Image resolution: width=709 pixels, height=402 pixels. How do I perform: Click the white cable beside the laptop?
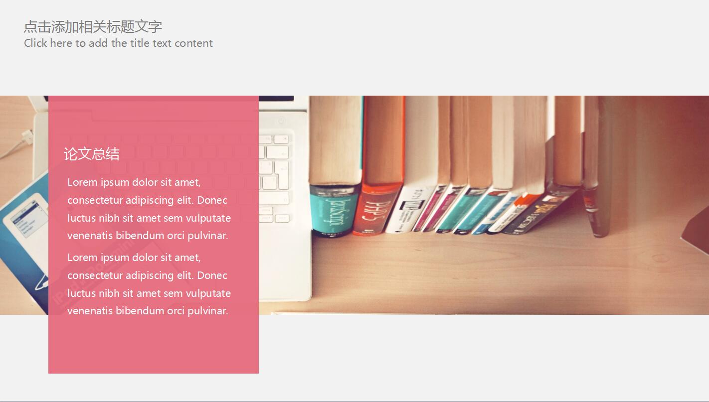tap(16, 143)
